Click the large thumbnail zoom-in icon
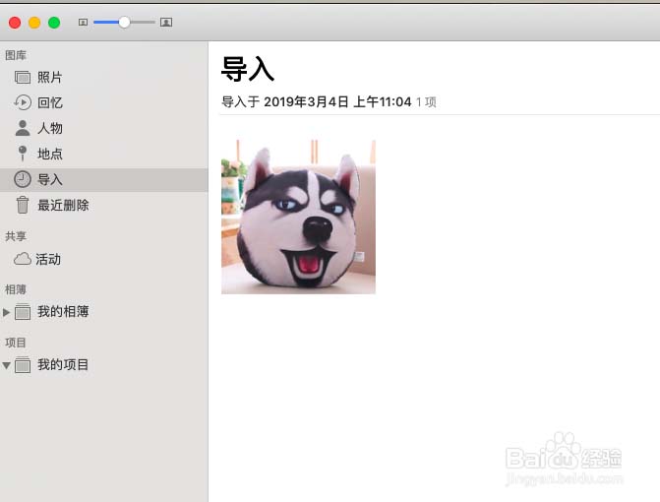The width and height of the screenshot is (660, 502). point(166,23)
